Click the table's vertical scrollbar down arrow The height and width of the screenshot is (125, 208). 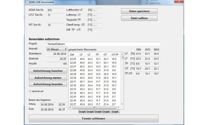[x=122, y=104]
